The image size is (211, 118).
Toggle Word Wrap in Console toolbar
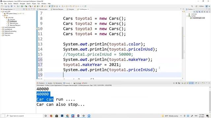tap(188, 83)
